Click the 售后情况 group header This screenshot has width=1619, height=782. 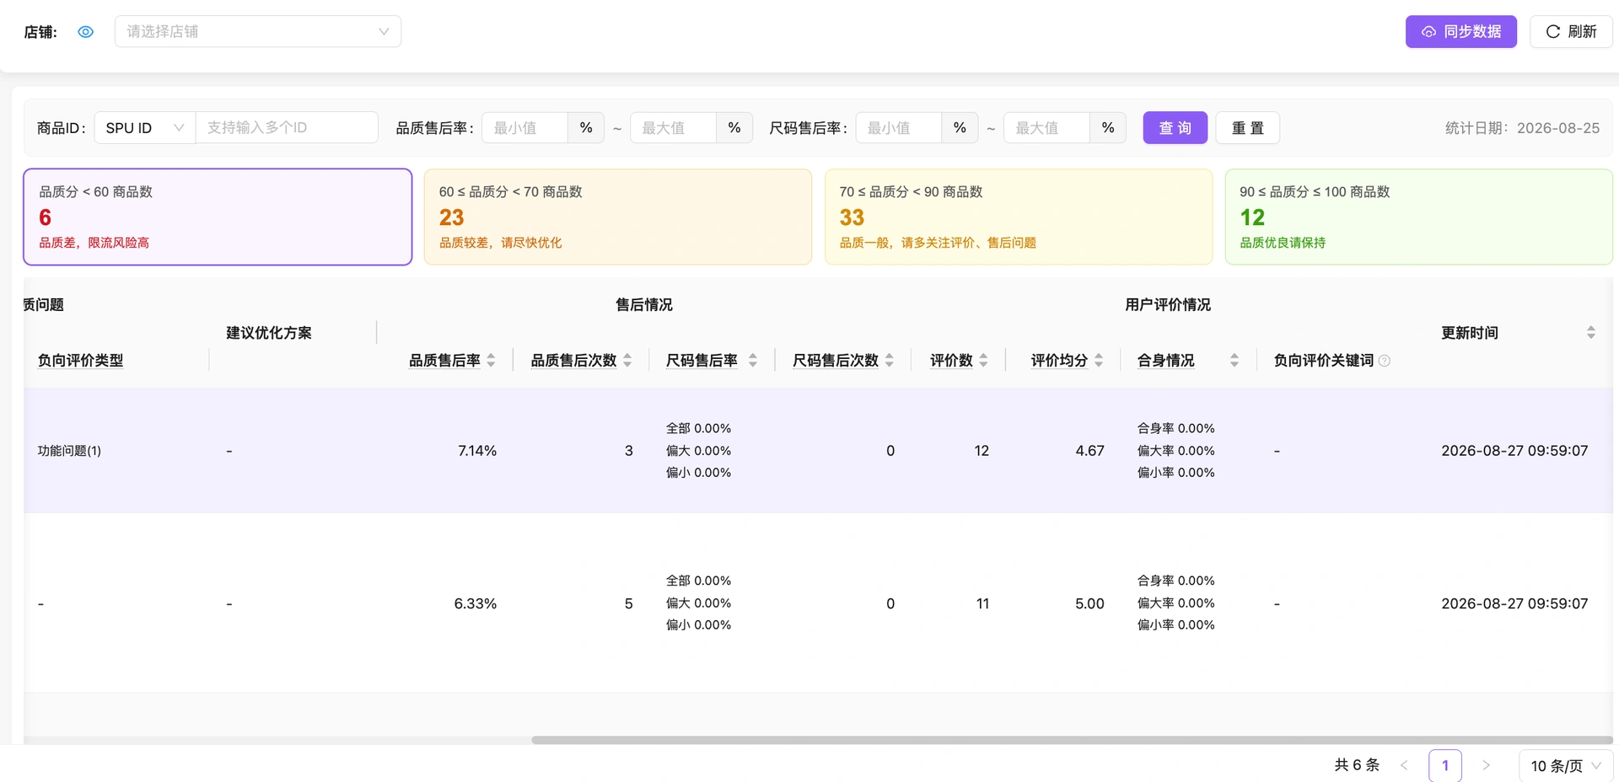pos(644,305)
